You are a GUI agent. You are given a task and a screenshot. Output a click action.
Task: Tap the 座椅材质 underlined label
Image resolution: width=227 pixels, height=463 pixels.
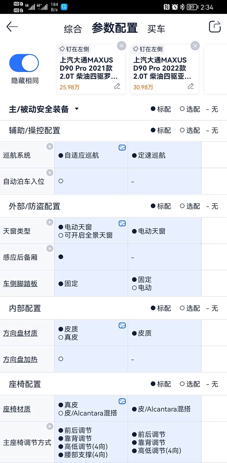[17, 409]
